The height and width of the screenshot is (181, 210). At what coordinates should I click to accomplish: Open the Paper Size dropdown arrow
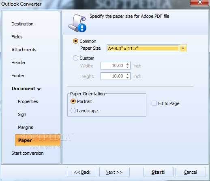click(183, 48)
